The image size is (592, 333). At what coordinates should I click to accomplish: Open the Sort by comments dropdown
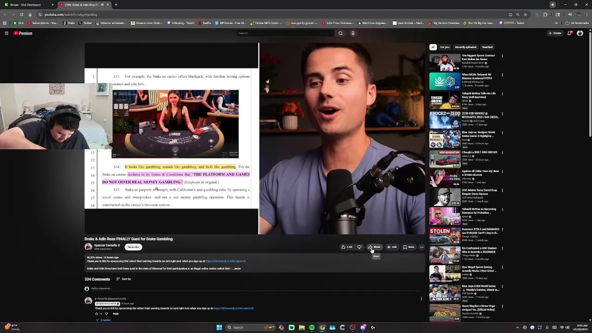[123, 279]
